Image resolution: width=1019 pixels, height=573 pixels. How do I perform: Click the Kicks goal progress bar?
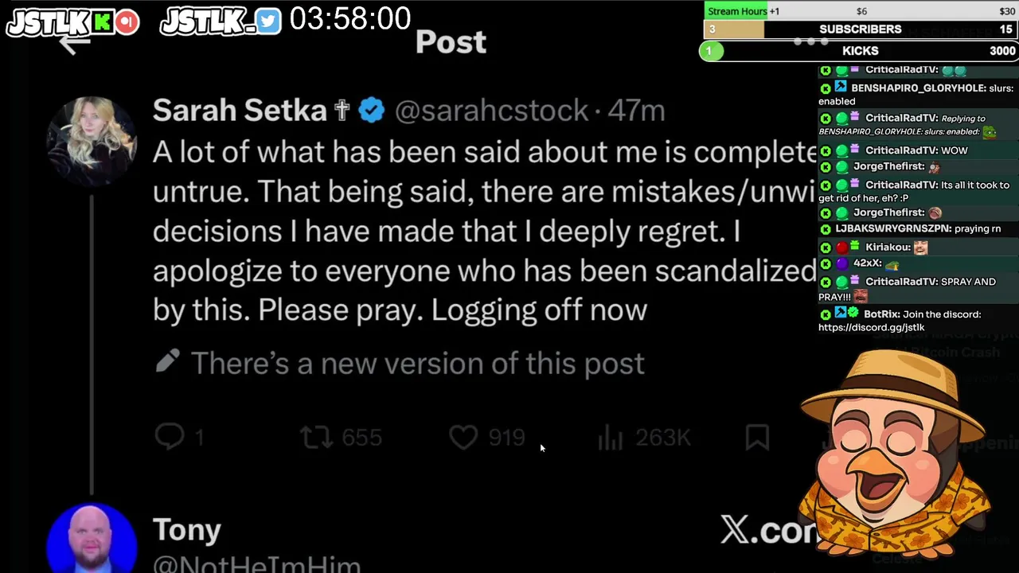860,51
